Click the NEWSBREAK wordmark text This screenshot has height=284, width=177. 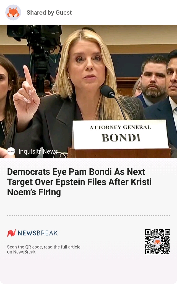pyautogui.click(x=38, y=233)
